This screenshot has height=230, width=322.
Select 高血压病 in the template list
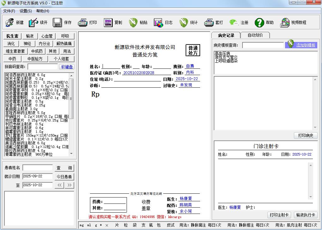223,54
